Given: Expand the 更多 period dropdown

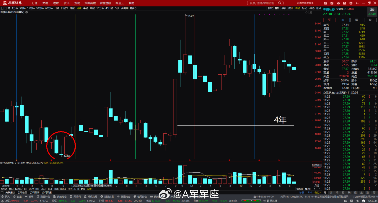Looking at the screenshot, I should click(x=133, y=8).
